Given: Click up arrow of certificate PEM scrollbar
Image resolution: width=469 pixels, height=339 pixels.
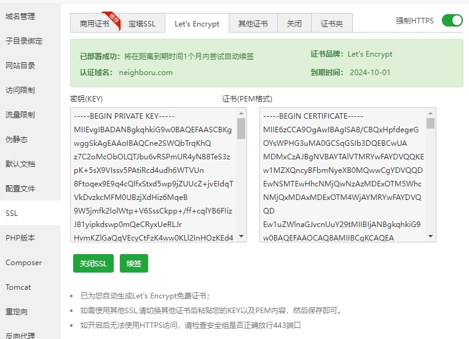Looking at the screenshot, I should [430, 113].
